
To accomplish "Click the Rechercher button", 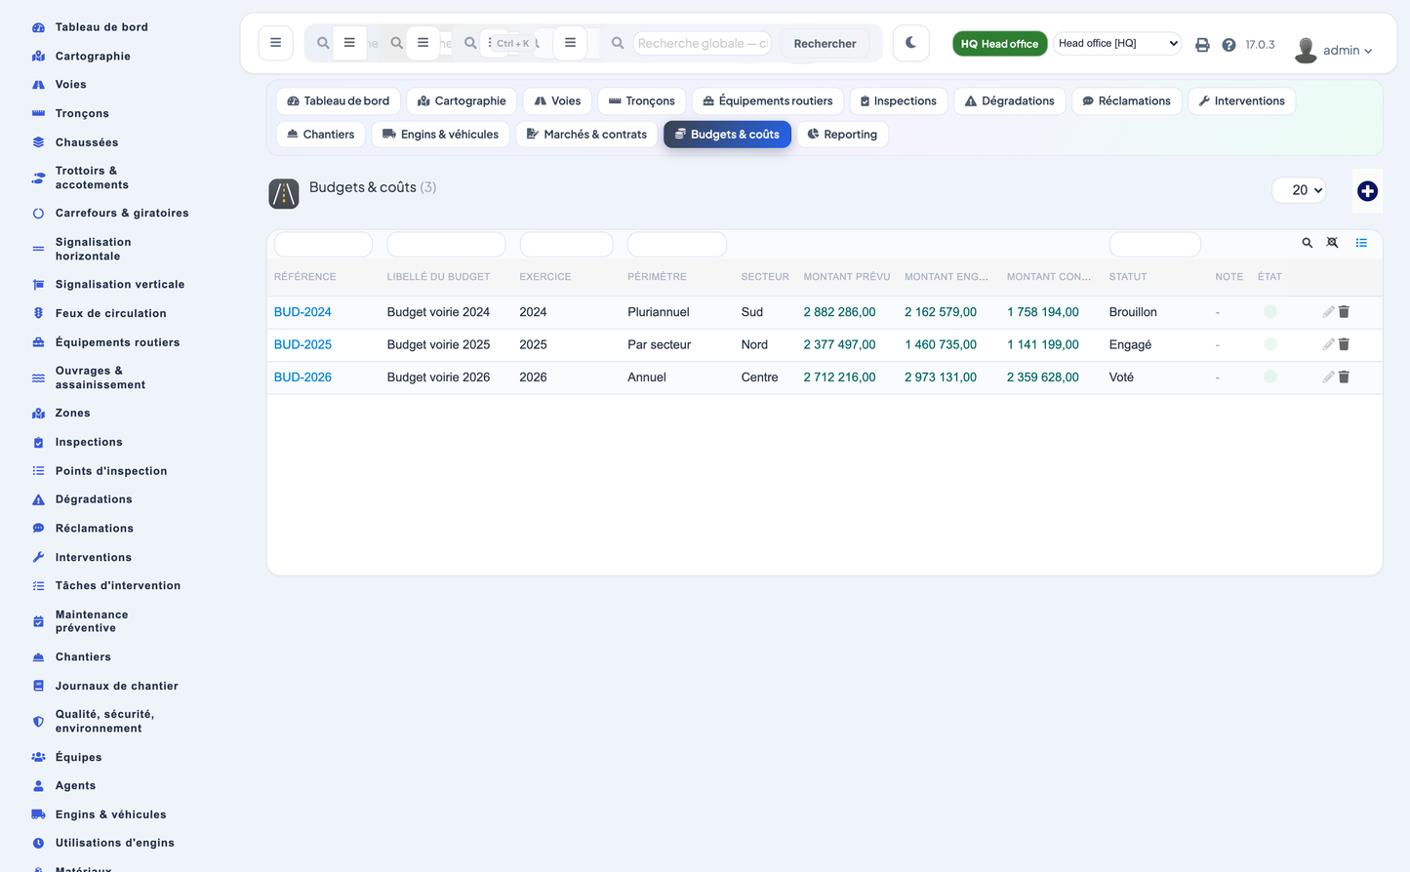I will point(825,43).
